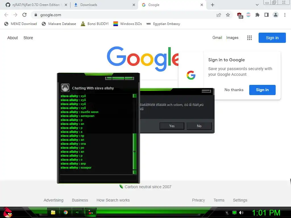Open the Settings footer menu
291x218 pixels.
coord(240,200)
